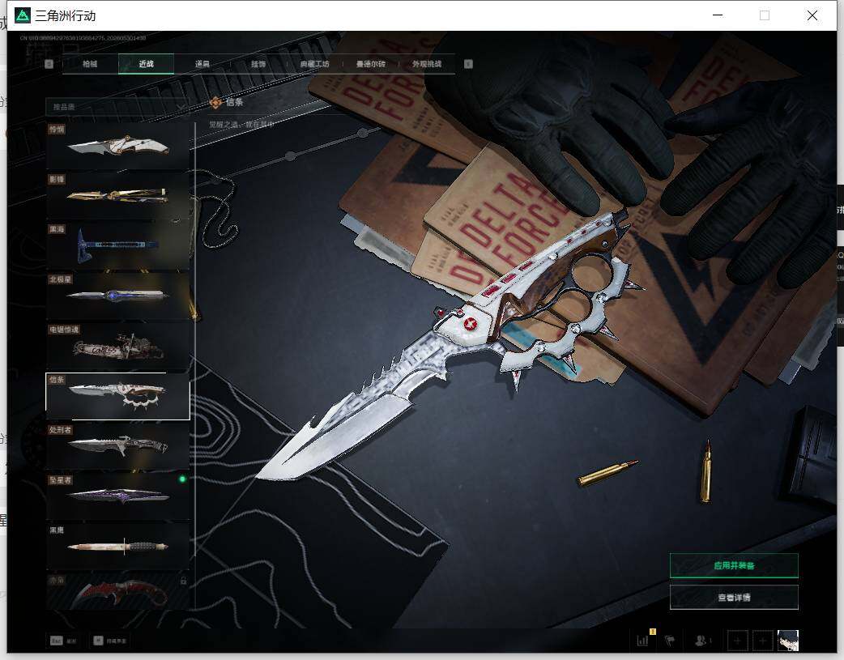Screen dimensions: 844x660
Task: Select the locked red karambit skin
Action: tap(118, 591)
